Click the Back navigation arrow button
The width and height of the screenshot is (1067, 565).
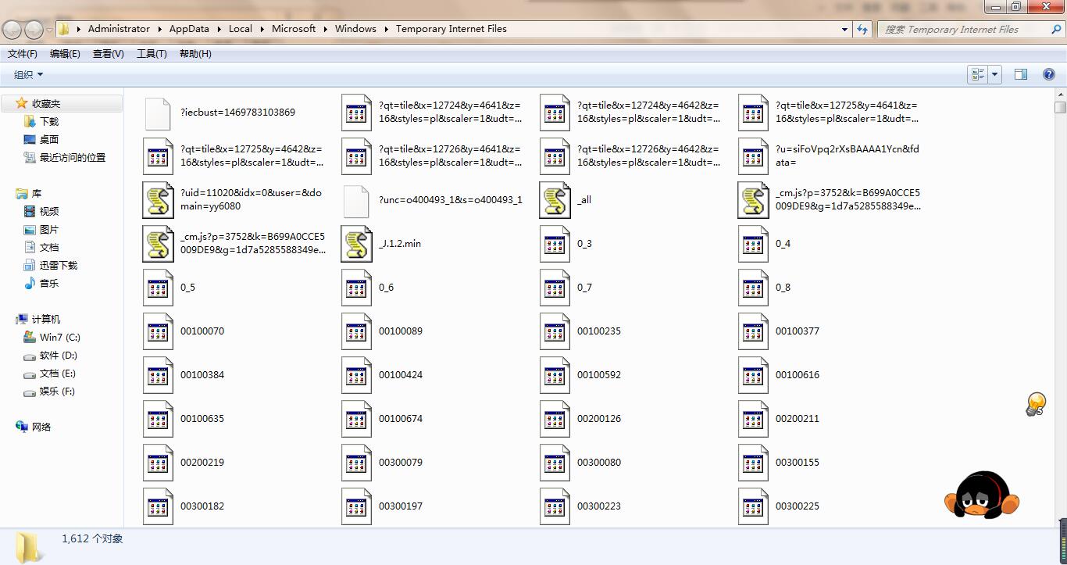pos(12,30)
